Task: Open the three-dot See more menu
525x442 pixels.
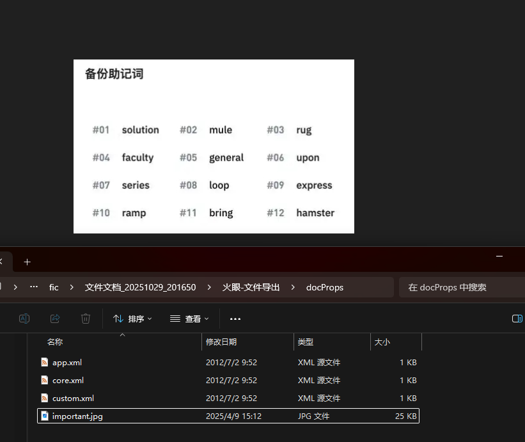Action: coord(235,319)
